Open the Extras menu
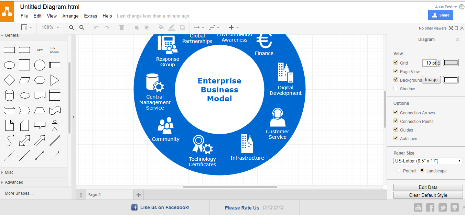 click(90, 16)
